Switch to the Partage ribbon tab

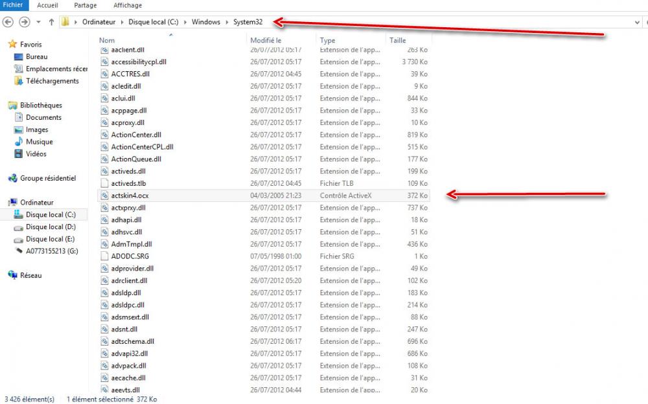tap(85, 5)
